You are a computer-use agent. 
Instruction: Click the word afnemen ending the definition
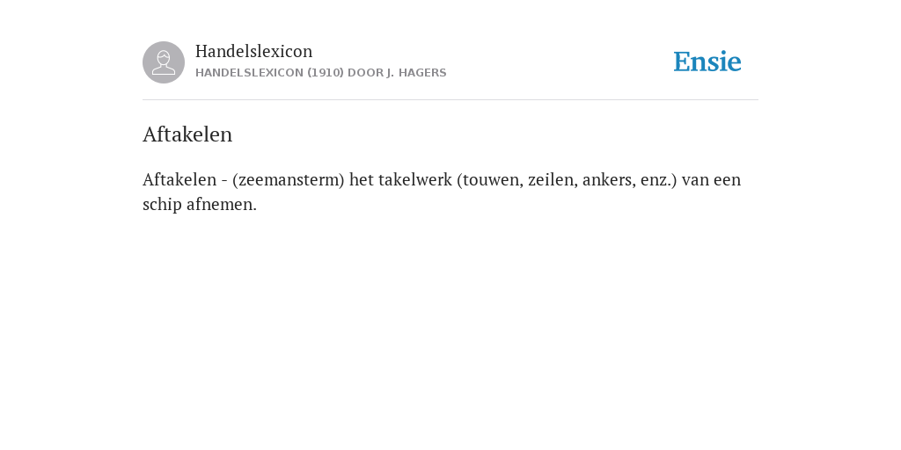[219, 204]
